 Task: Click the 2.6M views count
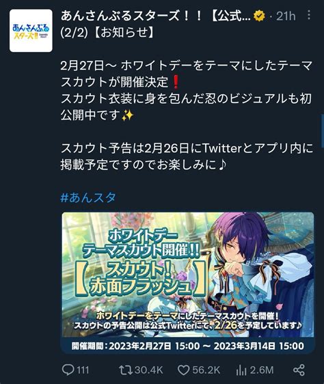coord(262,370)
